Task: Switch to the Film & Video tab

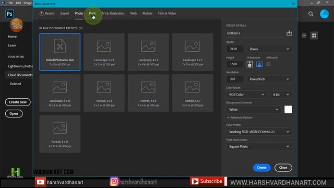Action: point(167,14)
